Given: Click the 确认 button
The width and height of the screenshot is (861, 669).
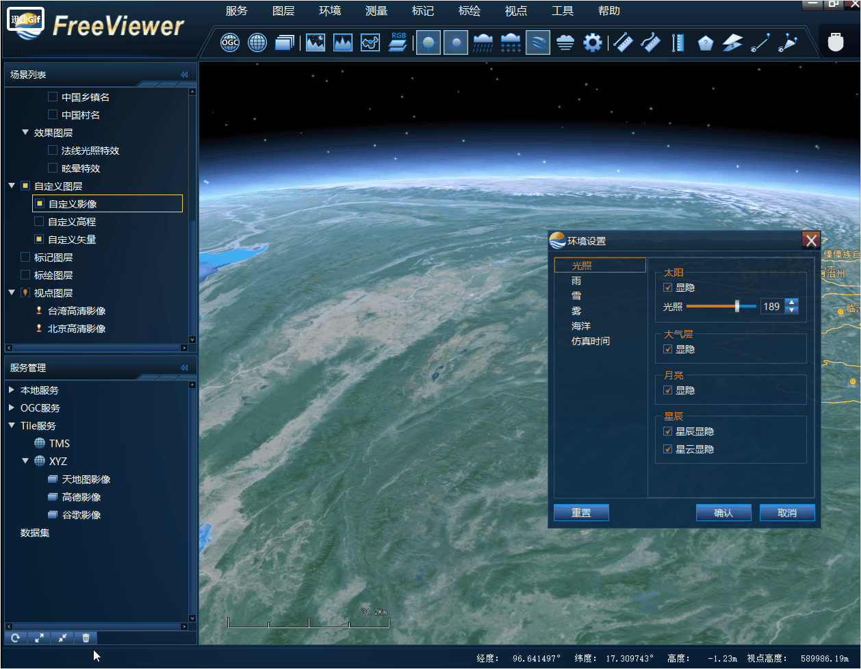Looking at the screenshot, I should tap(723, 513).
